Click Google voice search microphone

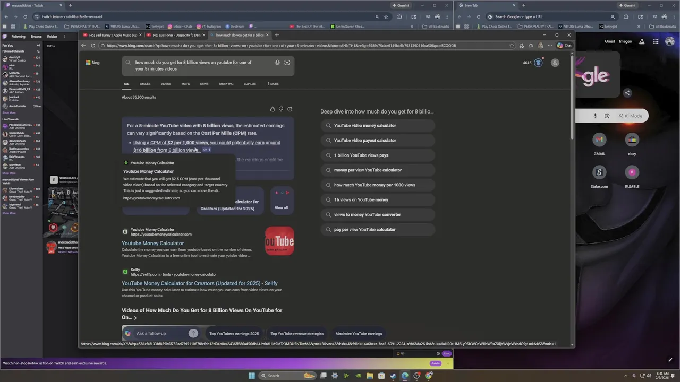click(596, 116)
